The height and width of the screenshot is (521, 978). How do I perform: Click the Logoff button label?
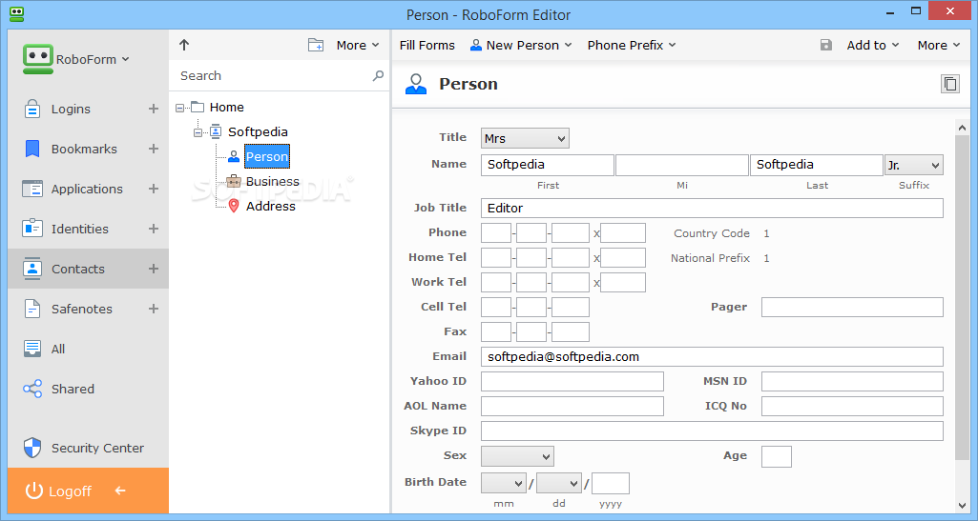[x=70, y=491]
